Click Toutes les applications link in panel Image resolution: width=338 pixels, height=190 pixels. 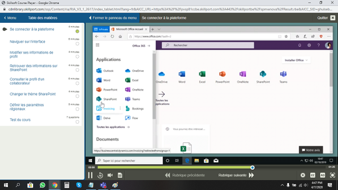(x=113, y=127)
